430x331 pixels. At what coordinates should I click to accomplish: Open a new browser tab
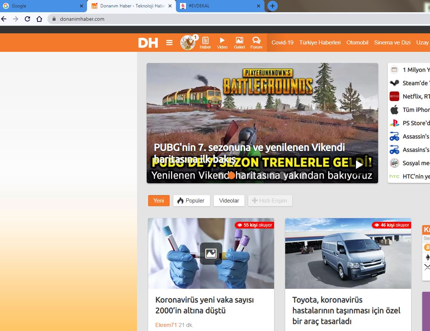coord(273,6)
